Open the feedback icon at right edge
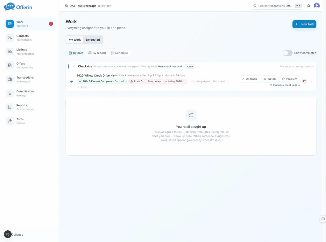The image size is (326, 242). (x=323, y=219)
